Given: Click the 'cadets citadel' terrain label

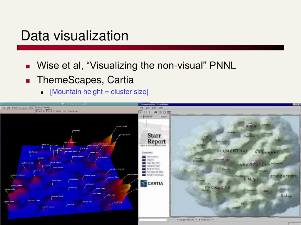Looking at the screenshot, I should 58,167.
